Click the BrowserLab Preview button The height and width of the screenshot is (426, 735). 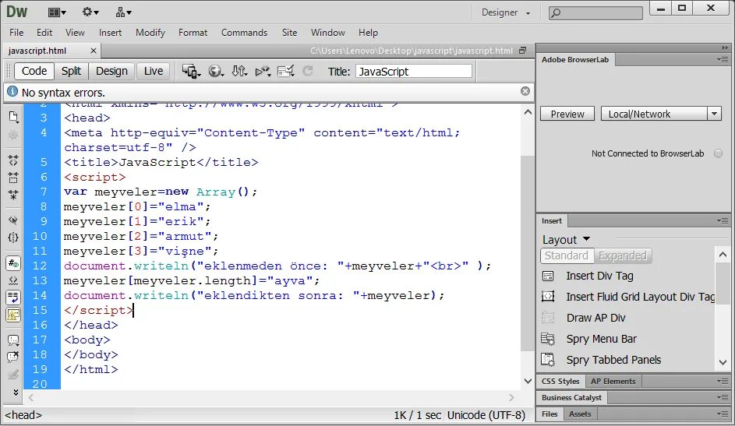pyautogui.click(x=567, y=114)
